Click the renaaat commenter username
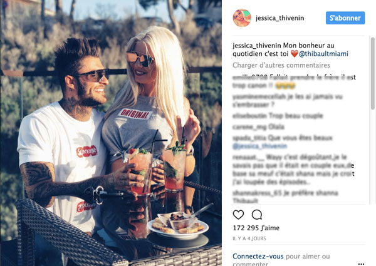Image resolution: width=376 pixels, height=266 pixels. (x=248, y=157)
